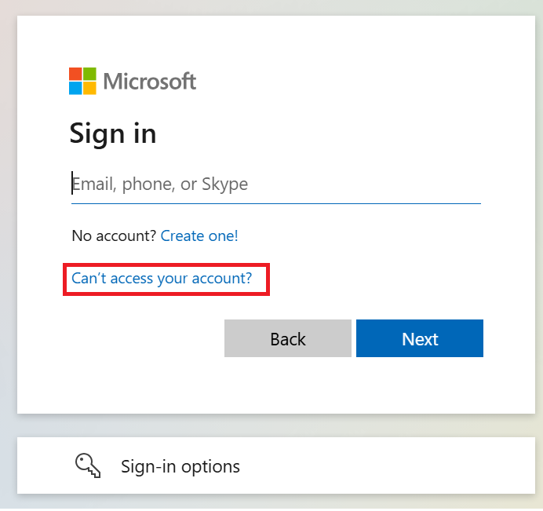
Task: Click the No account? text
Action: (115, 236)
